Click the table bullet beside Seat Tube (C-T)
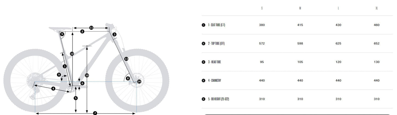Screen dimensions: 397x115 (x=203, y=25)
